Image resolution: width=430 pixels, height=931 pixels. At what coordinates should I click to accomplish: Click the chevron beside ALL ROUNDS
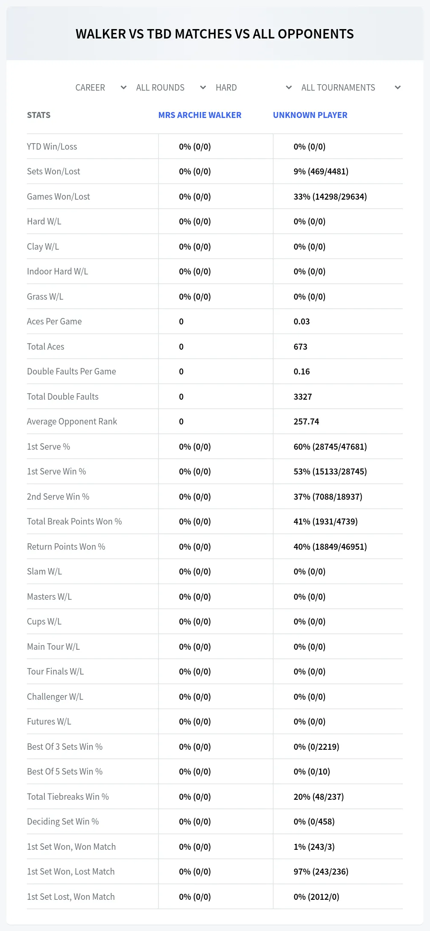pos(203,88)
